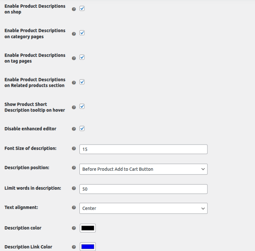Open the black Description color swatch
255x251 pixels.
(x=88, y=228)
